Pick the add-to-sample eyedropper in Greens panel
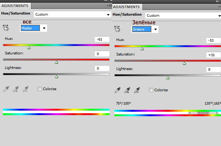This screenshot has height=146, width=221. 127,90
